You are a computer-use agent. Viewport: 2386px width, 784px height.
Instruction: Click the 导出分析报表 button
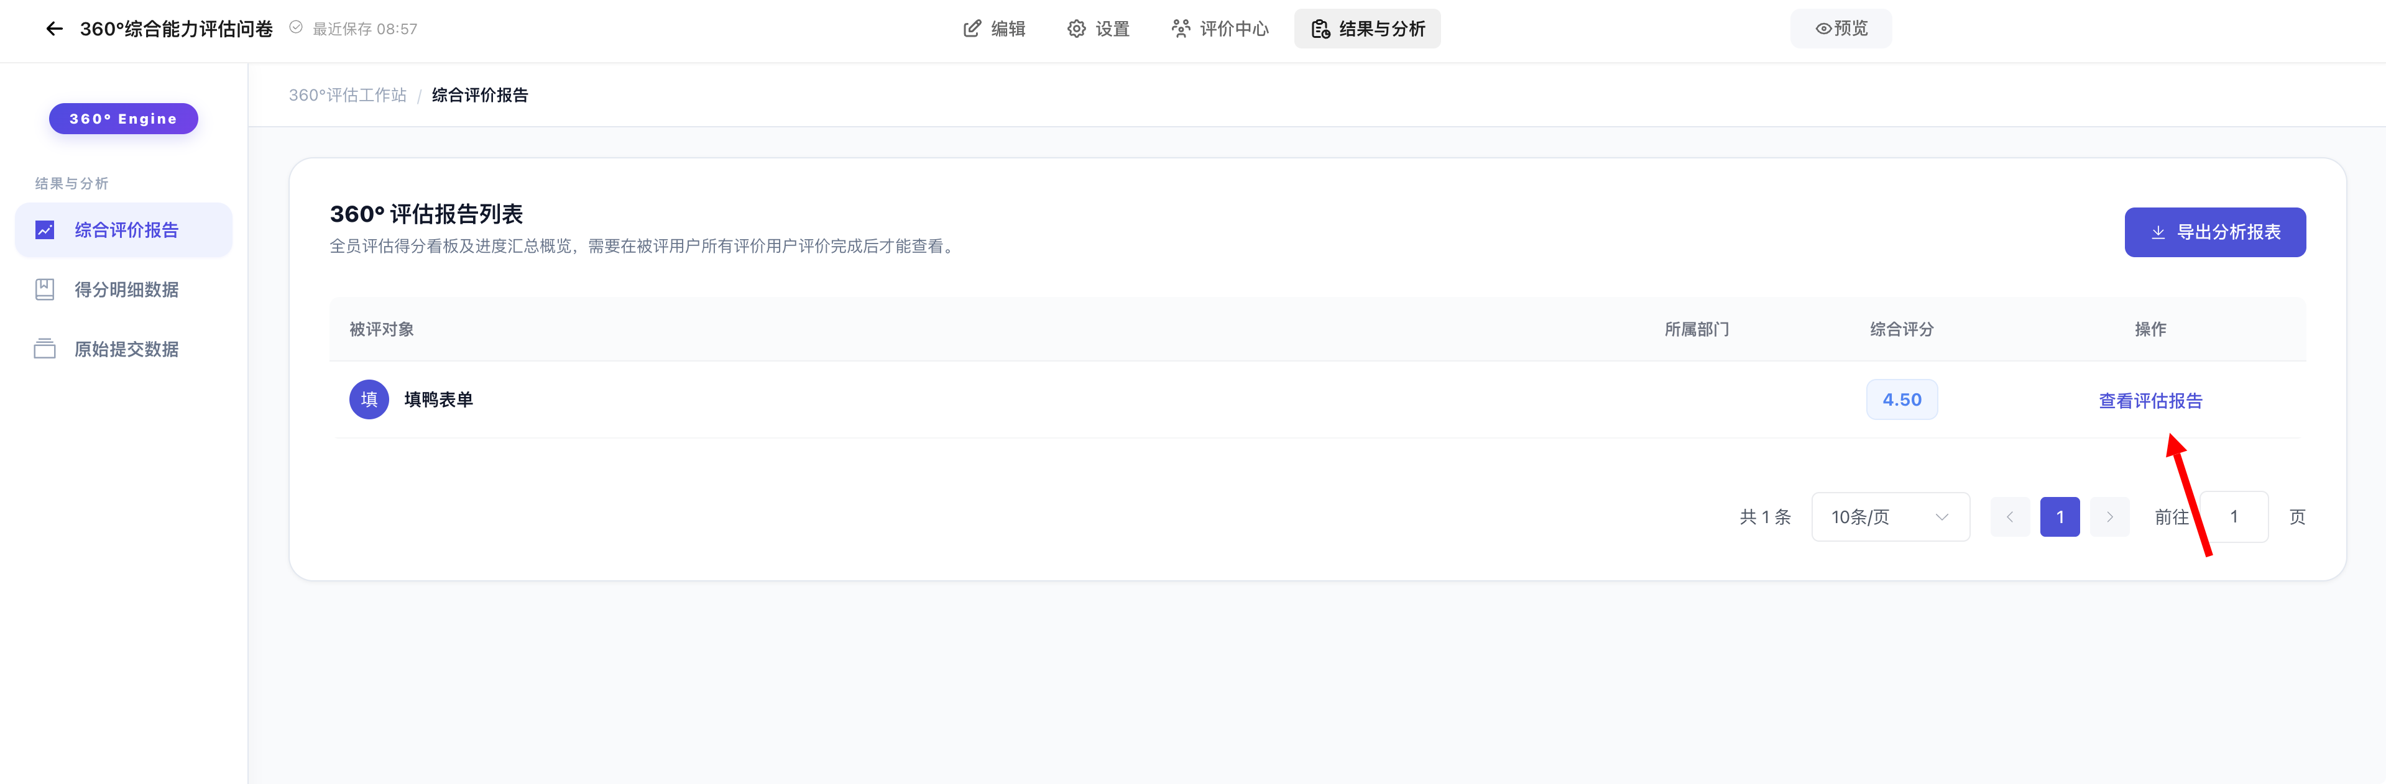pos(2214,232)
